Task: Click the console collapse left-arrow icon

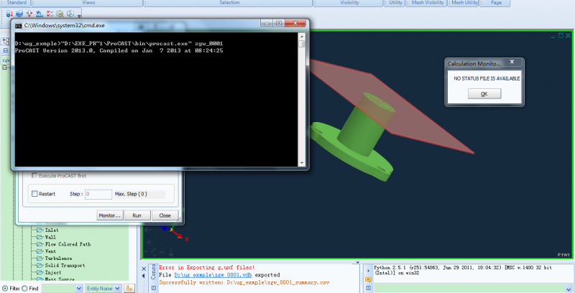Action: pos(144,276)
